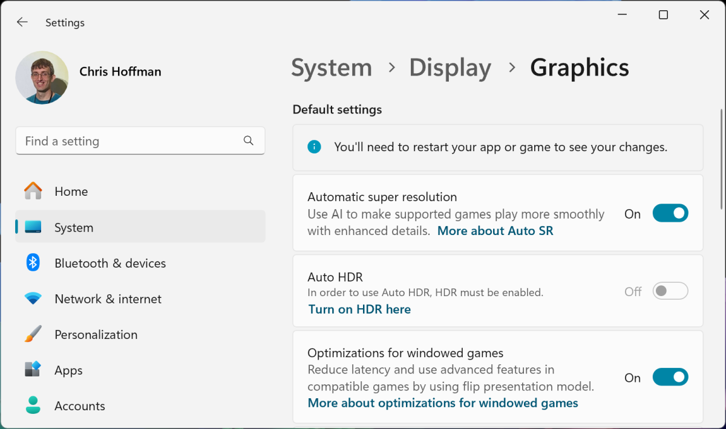Click the Personalization paintbrush icon
This screenshot has width=726, height=429.
tap(33, 334)
